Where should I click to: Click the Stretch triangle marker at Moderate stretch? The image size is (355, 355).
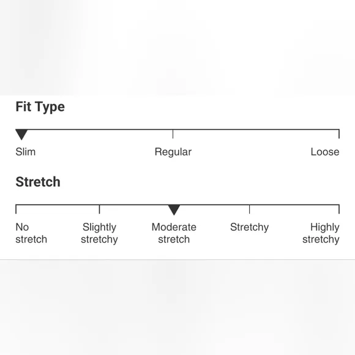click(x=174, y=210)
